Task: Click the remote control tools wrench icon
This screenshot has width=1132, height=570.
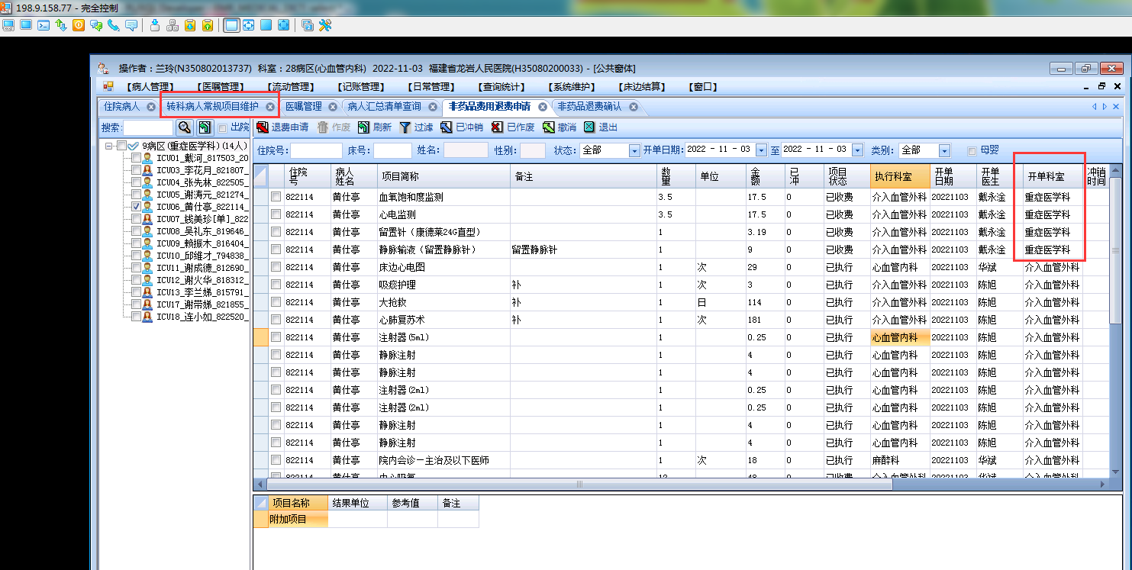Action: (325, 25)
